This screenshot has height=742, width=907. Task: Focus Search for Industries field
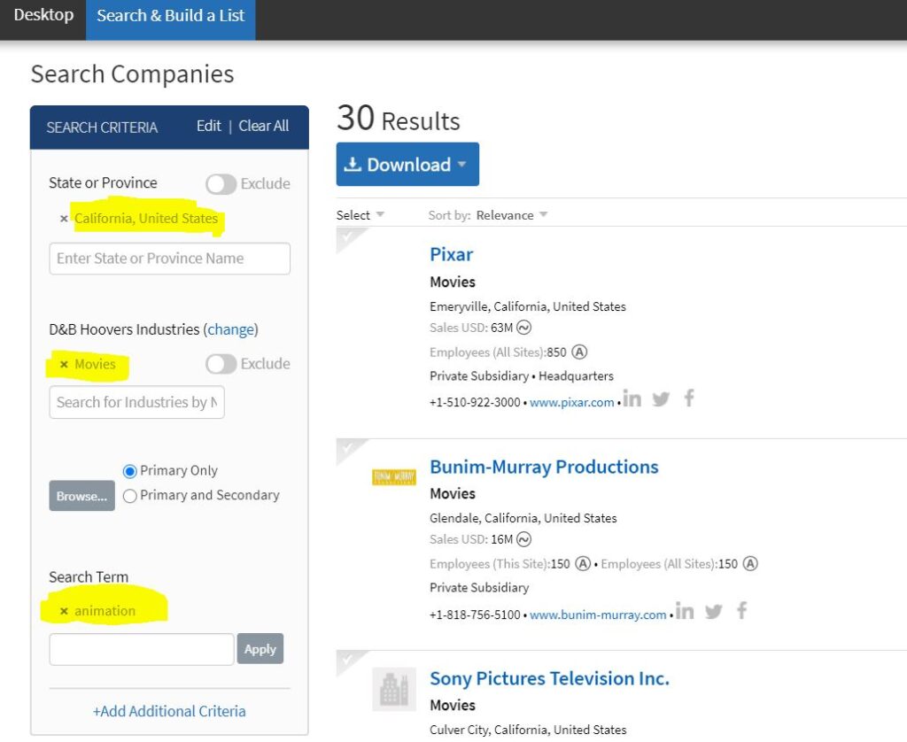tap(136, 403)
